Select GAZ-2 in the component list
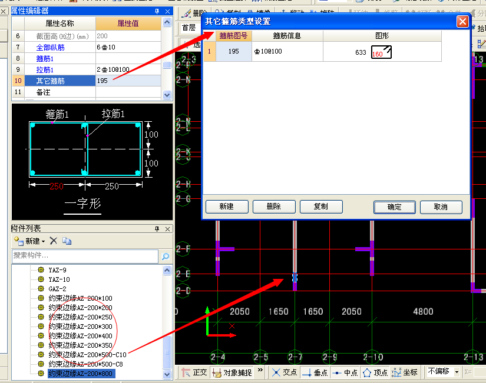Viewport: 486px width, 383px height. coord(57,289)
